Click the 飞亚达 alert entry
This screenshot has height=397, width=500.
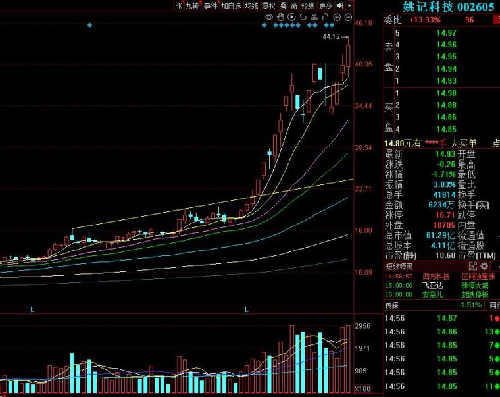[433, 285]
